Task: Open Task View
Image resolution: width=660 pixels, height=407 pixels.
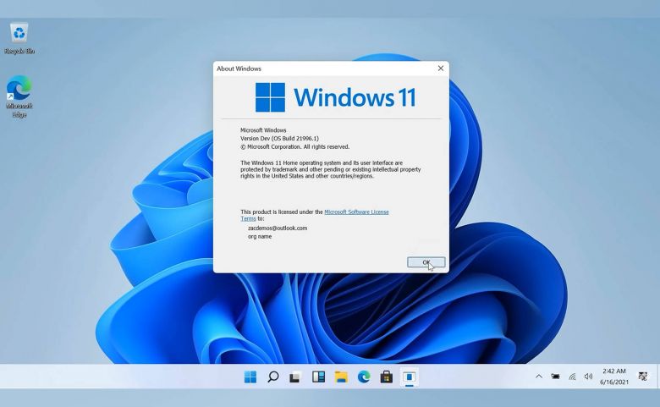Action: click(x=295, y=377)
